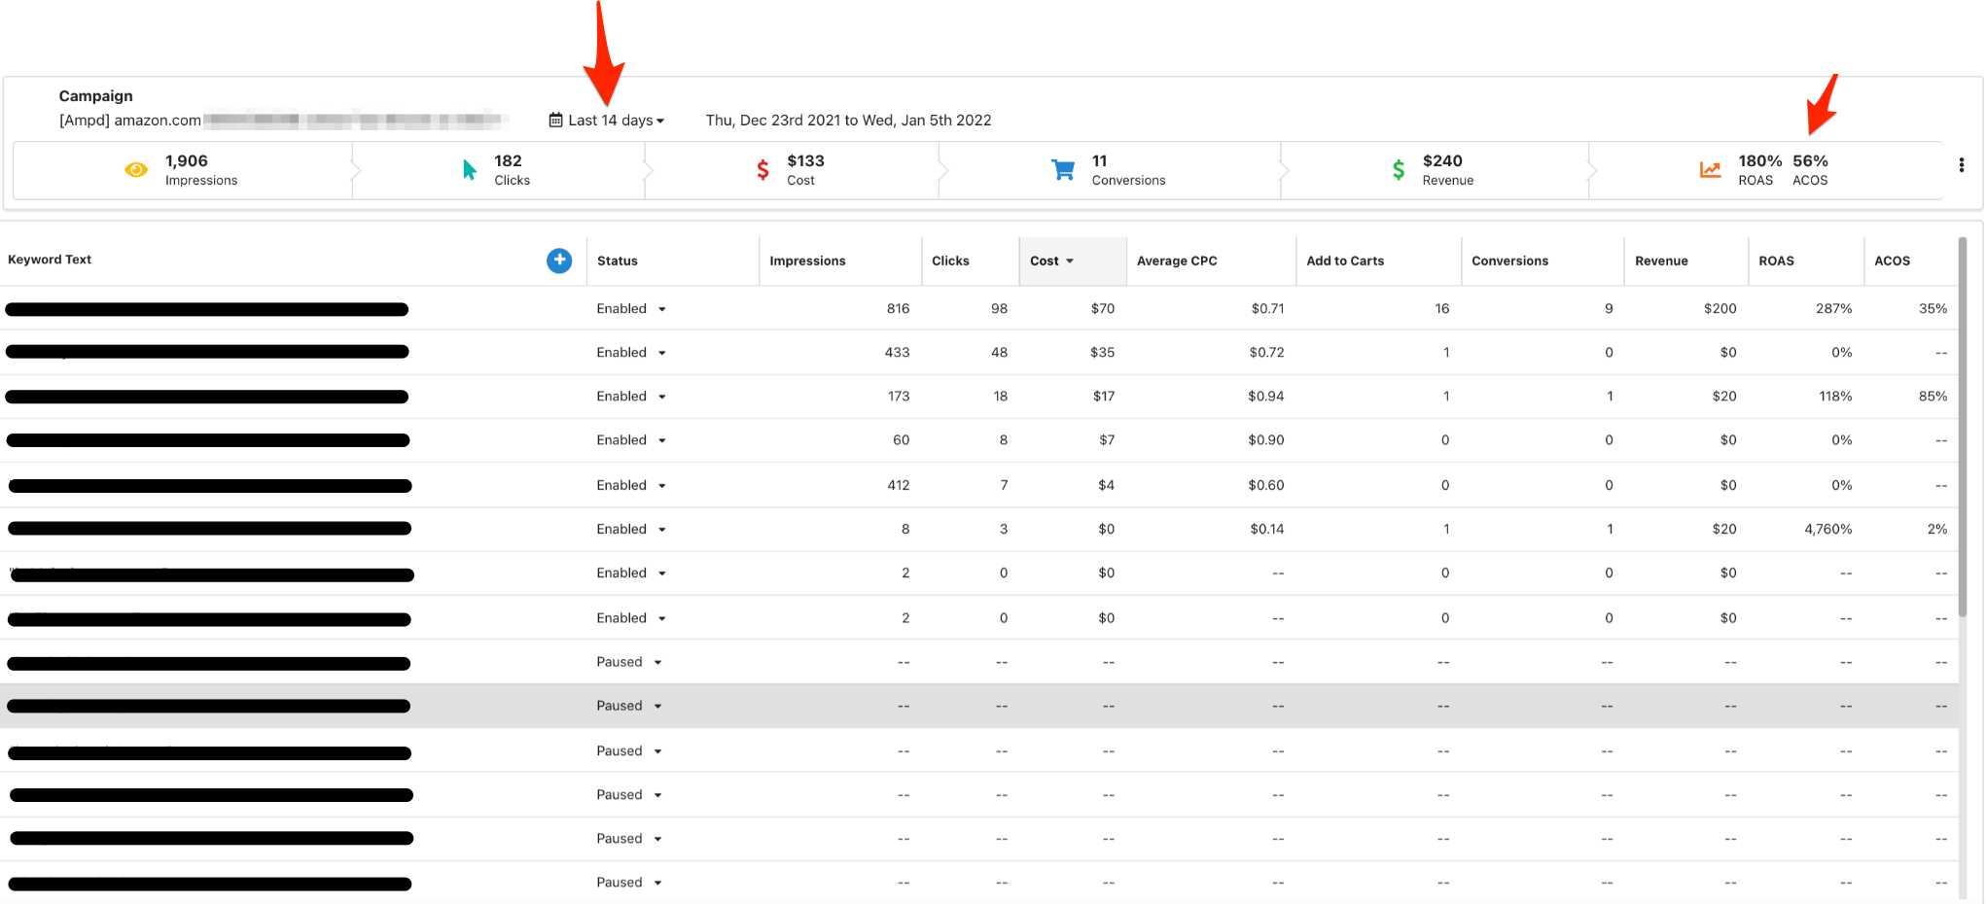1986x904 pixels.
Task: Open Status dropdown for the 816 impressions row
Action: pos(631,309)
